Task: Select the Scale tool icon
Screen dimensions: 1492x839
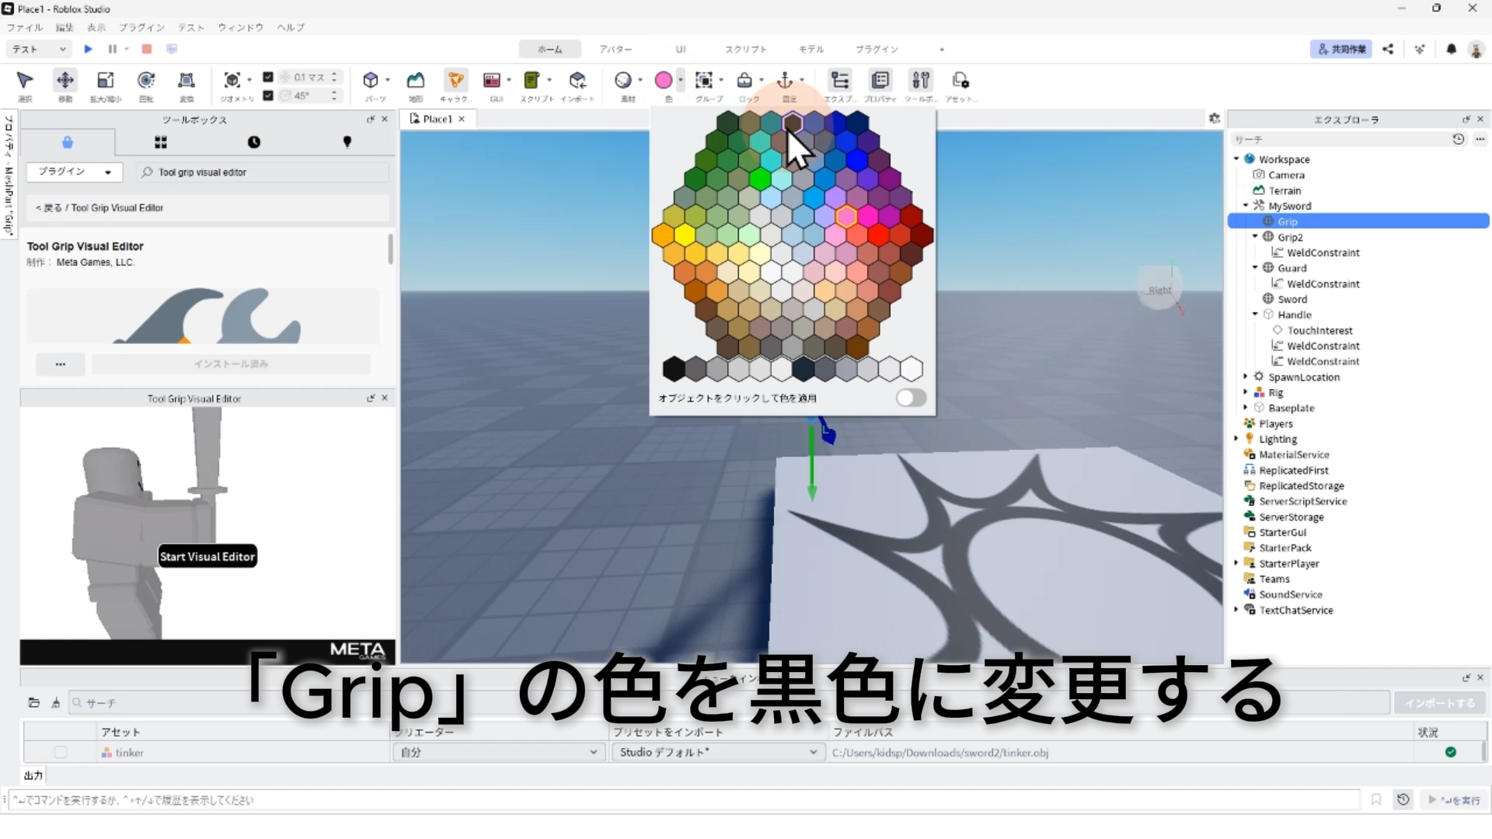Action: pyautogui.click(x=105, y=81)
